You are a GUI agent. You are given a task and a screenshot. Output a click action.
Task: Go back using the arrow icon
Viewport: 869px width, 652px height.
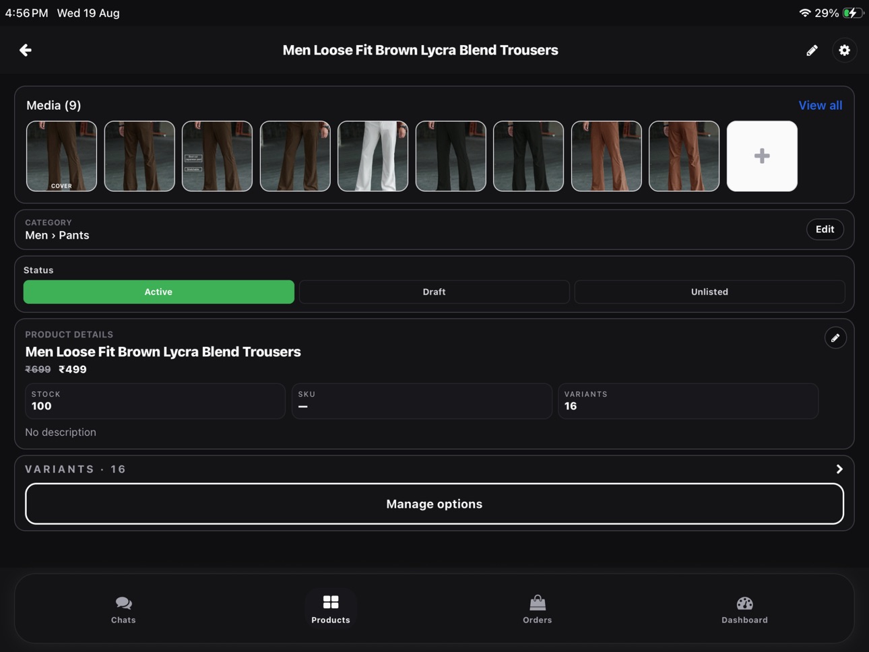pos(26,50)
